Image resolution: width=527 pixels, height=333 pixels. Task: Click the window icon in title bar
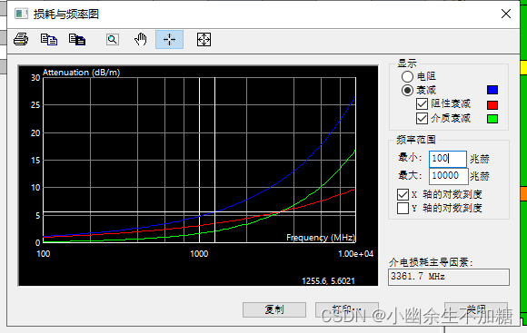point(21,14)
